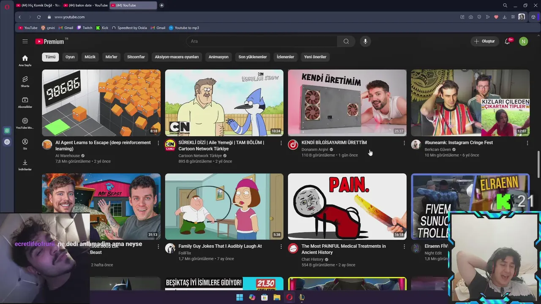Open Abonelikler subscriptions in sidebar
The width and height of the screenshot is (541, 304).
[25, 103]
